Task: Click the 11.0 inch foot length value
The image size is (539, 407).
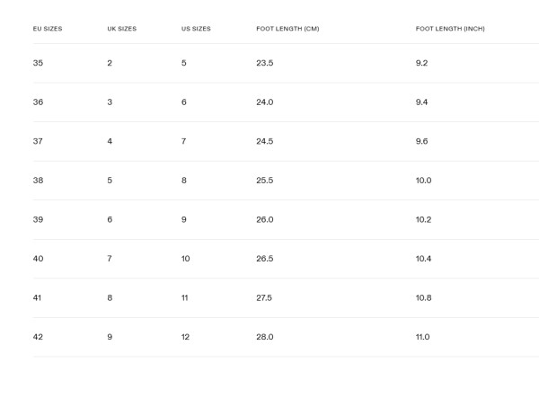Action: (x=422, y=337)
